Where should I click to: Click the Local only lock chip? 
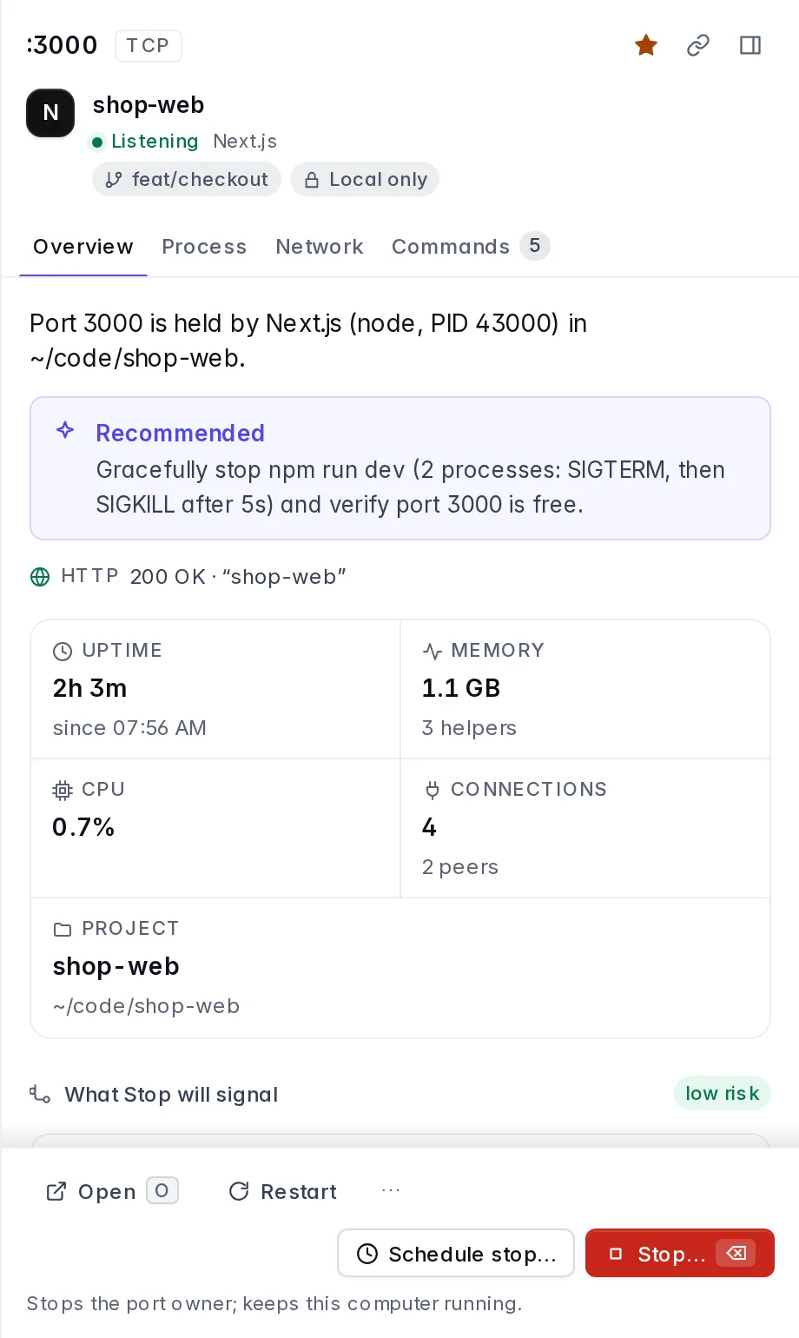(x=365, y=179)
